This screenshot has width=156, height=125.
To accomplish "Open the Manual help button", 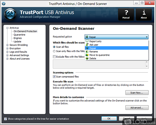I will click(x=126, y=14).
